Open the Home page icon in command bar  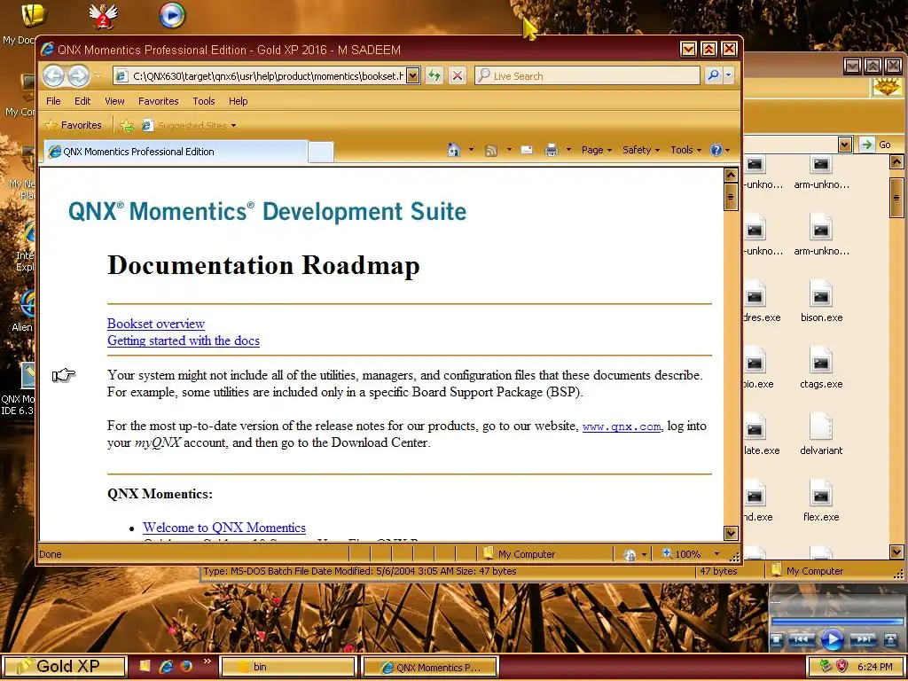(454, 150)
